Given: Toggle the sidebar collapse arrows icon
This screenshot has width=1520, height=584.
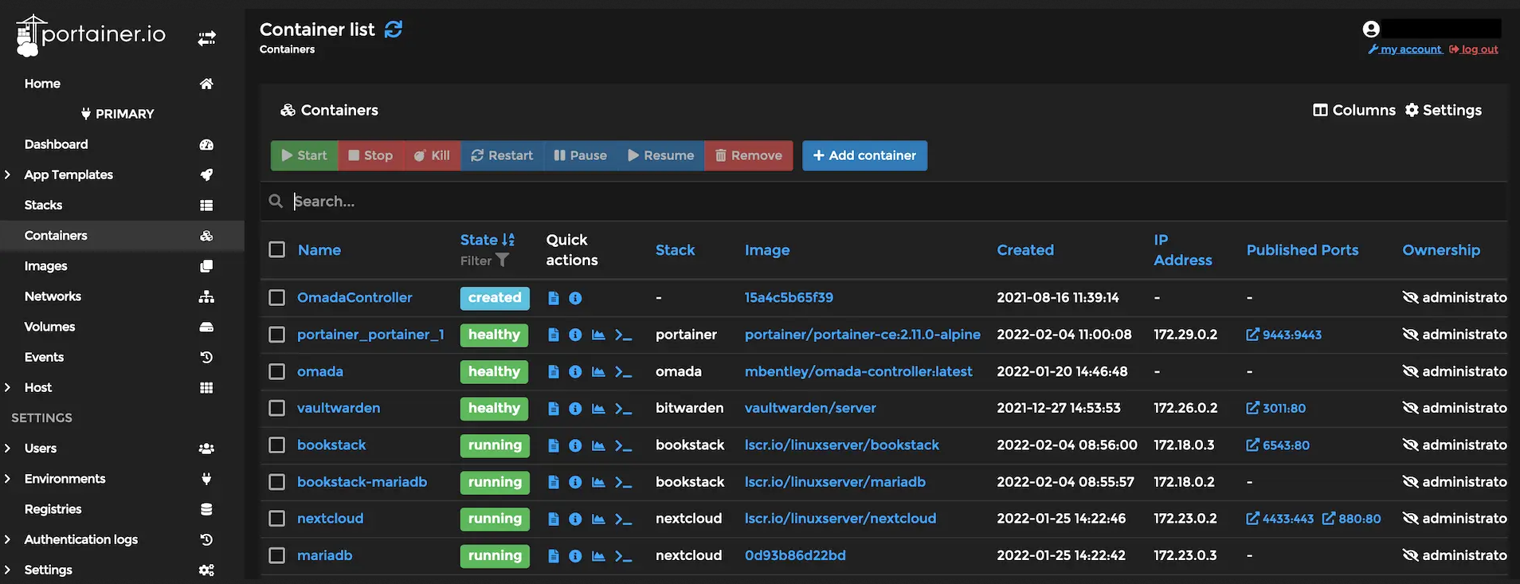Looking at the screenshot, I should (207, 37).
